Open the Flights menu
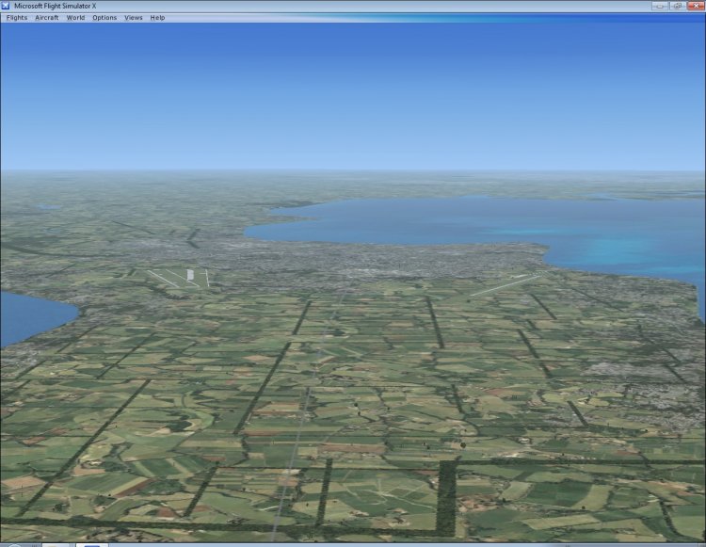This screenshot has height=547, width=706. click(x=17, y=18)
